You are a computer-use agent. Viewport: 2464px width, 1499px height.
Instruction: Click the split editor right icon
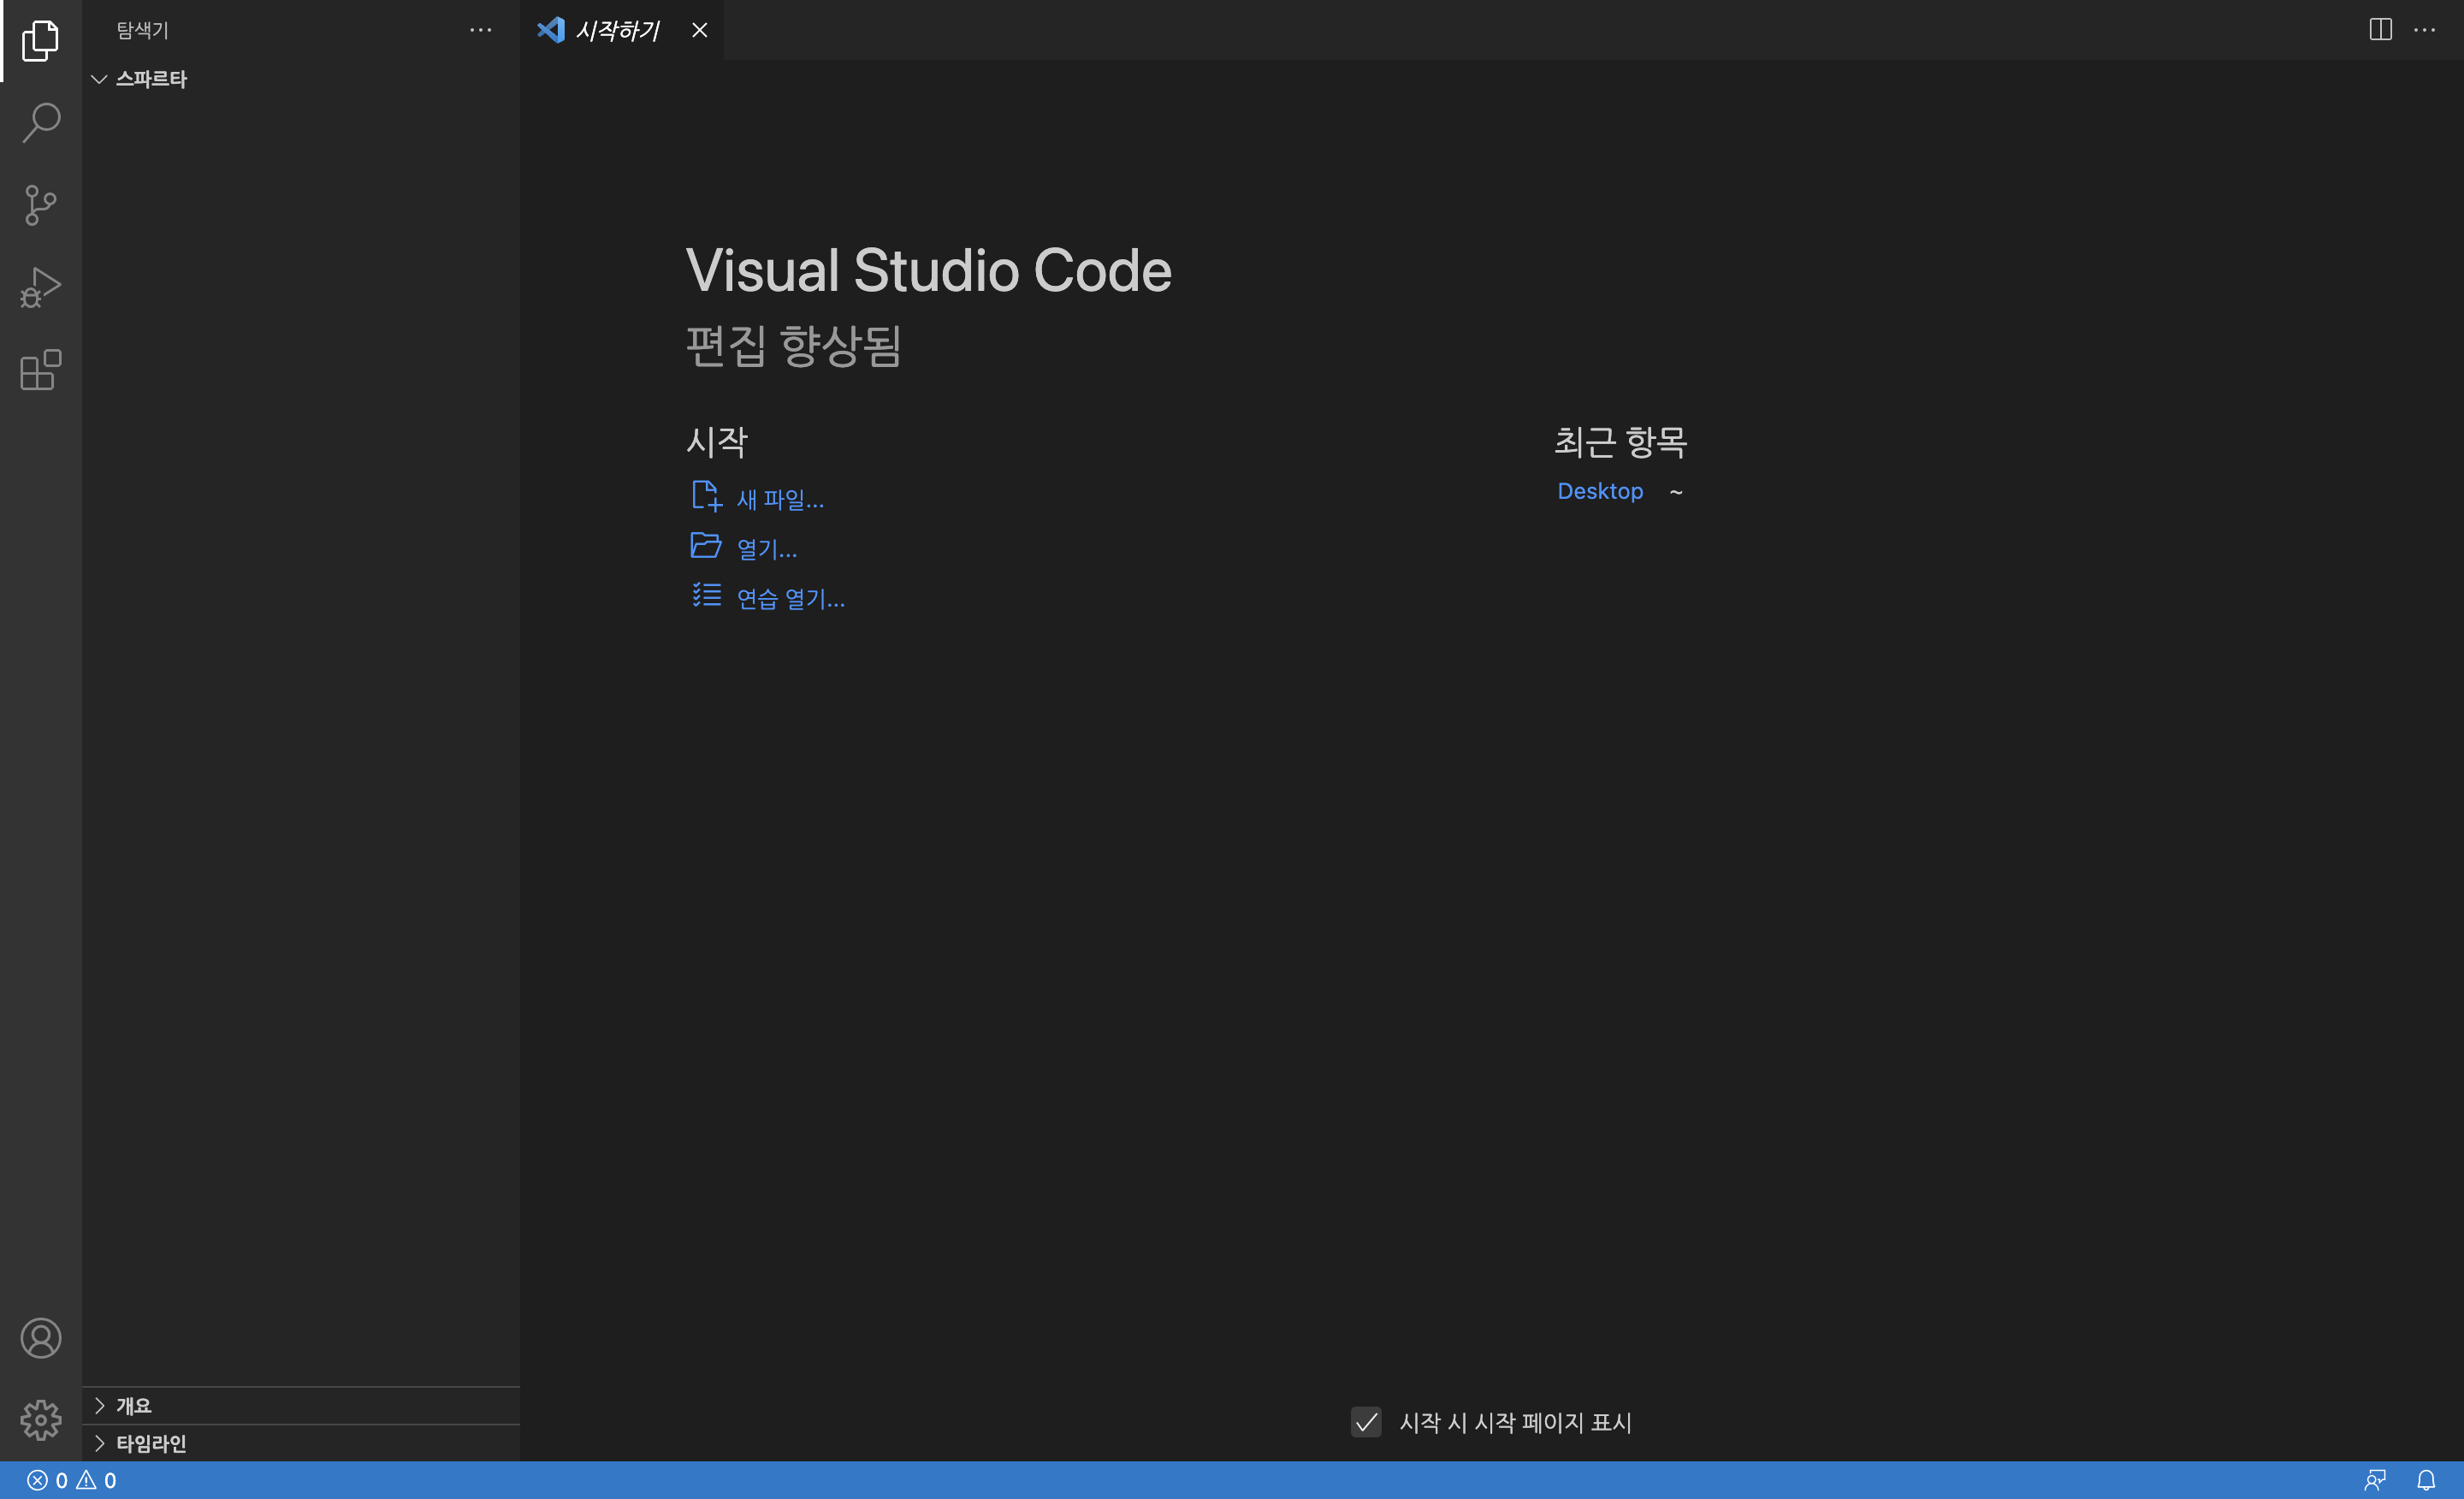[2380, 30]
